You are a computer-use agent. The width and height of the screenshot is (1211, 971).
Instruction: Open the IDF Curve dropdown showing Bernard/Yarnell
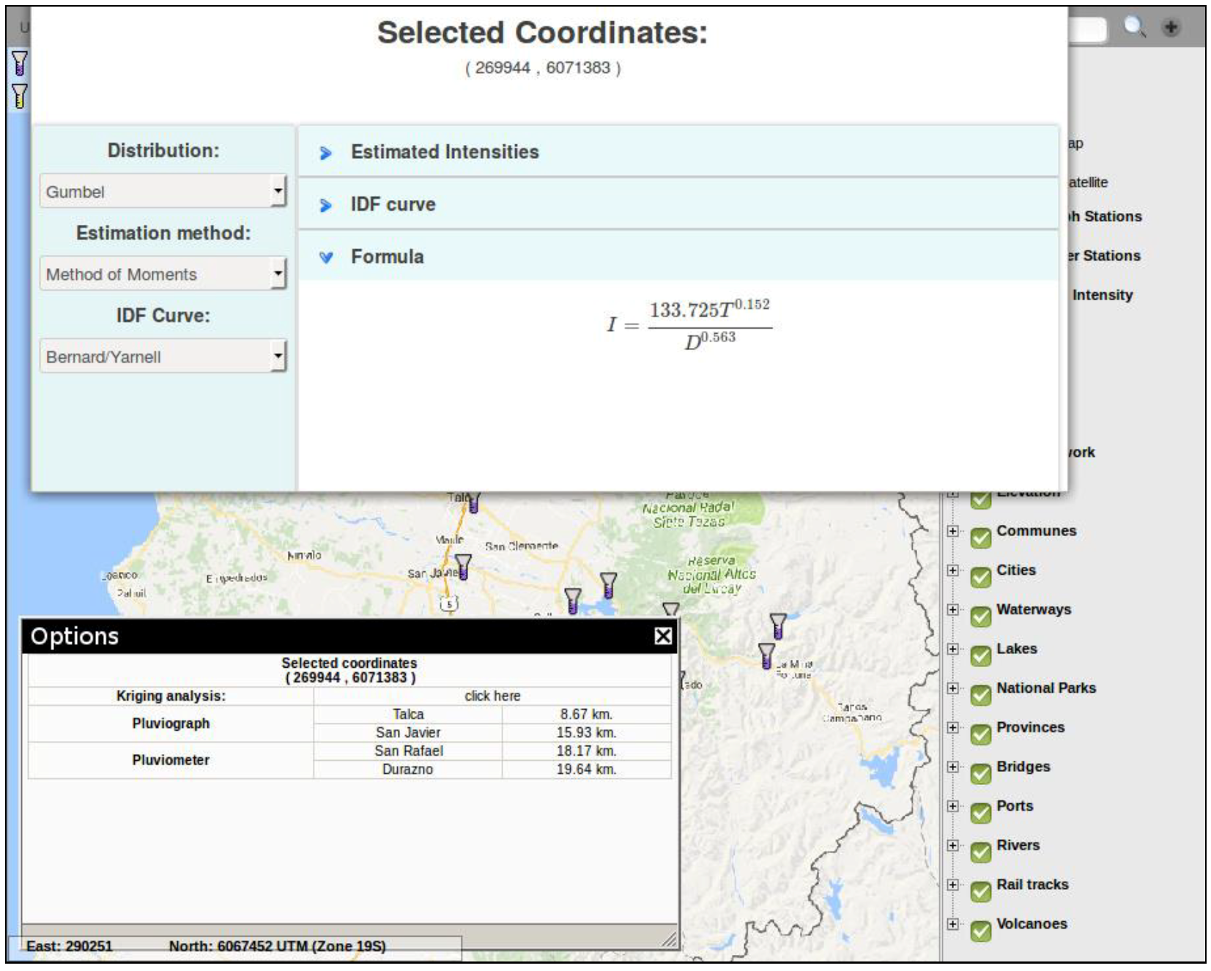click(x=163, y=357)
